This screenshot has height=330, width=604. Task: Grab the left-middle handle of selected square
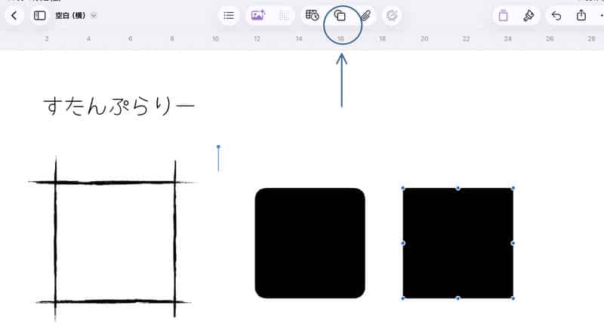403,243
